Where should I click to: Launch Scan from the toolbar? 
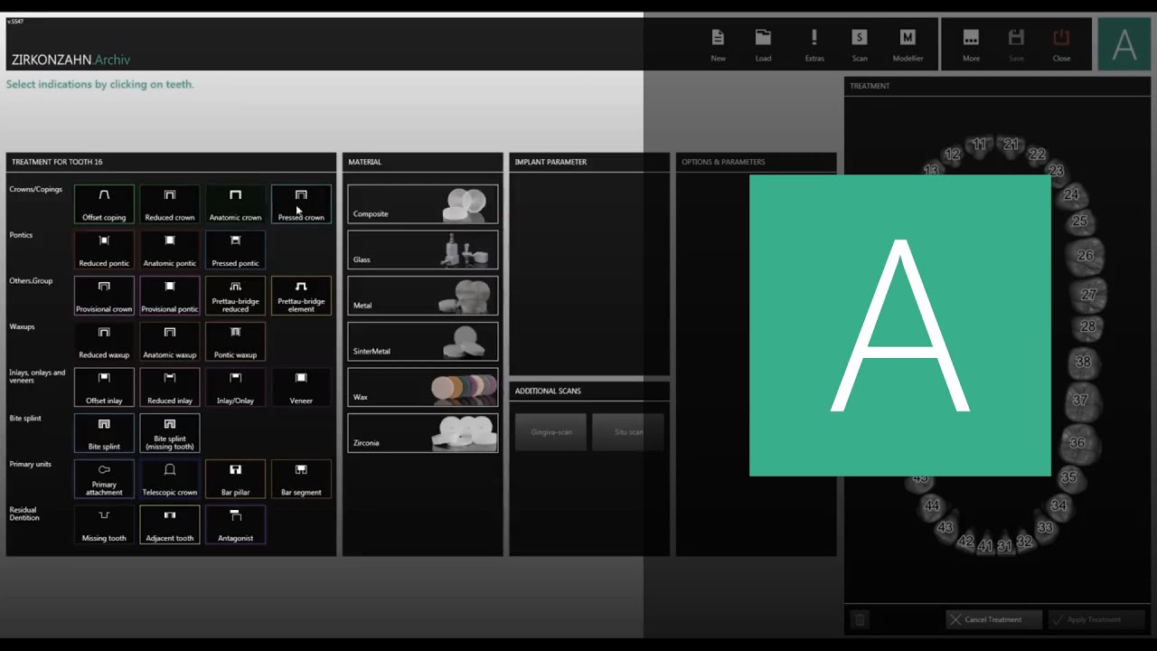coord(860,45)
